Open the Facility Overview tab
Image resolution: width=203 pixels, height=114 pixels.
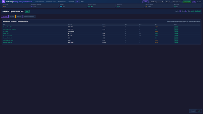coord(39,2)
